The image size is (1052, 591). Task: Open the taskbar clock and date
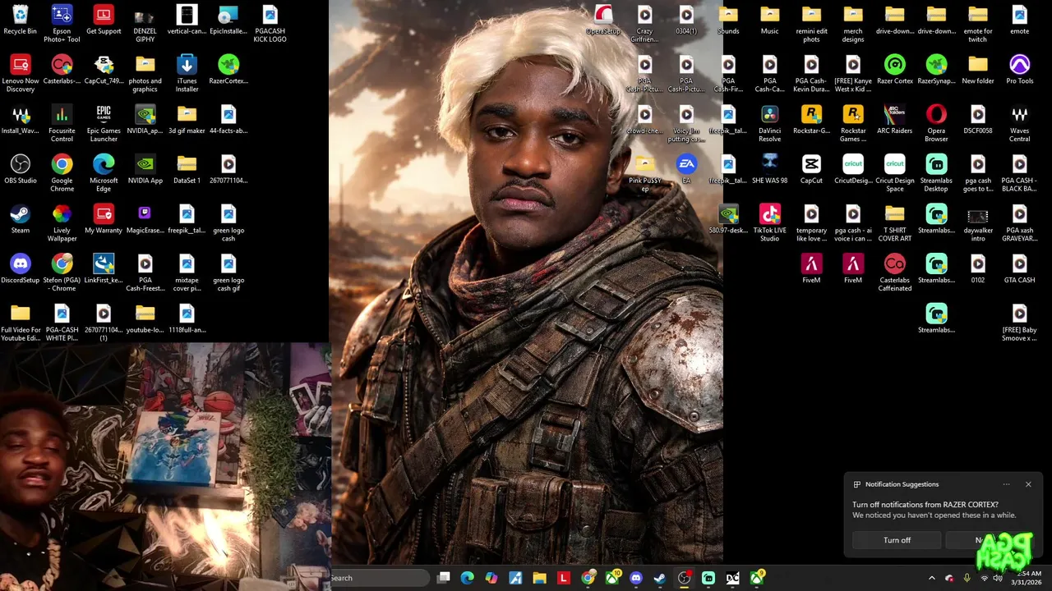(1026, 578)
